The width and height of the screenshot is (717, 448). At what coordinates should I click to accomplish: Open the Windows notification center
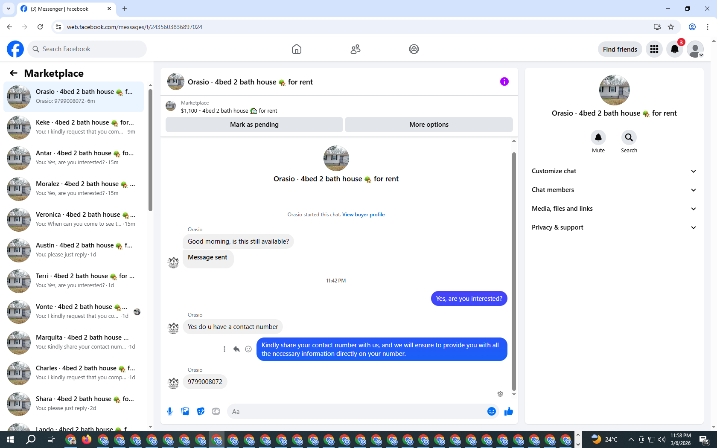(x=705, y=439)
